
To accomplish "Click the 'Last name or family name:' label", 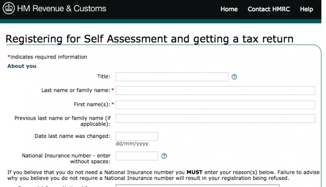I will click(76, 90).
